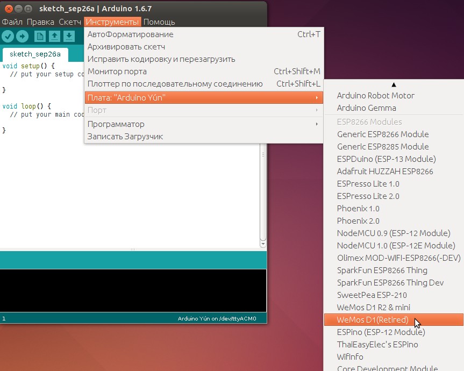The image size is (464, 371).
Task: Select Записать Загрузчик menu entry
Action: (125, 137)
